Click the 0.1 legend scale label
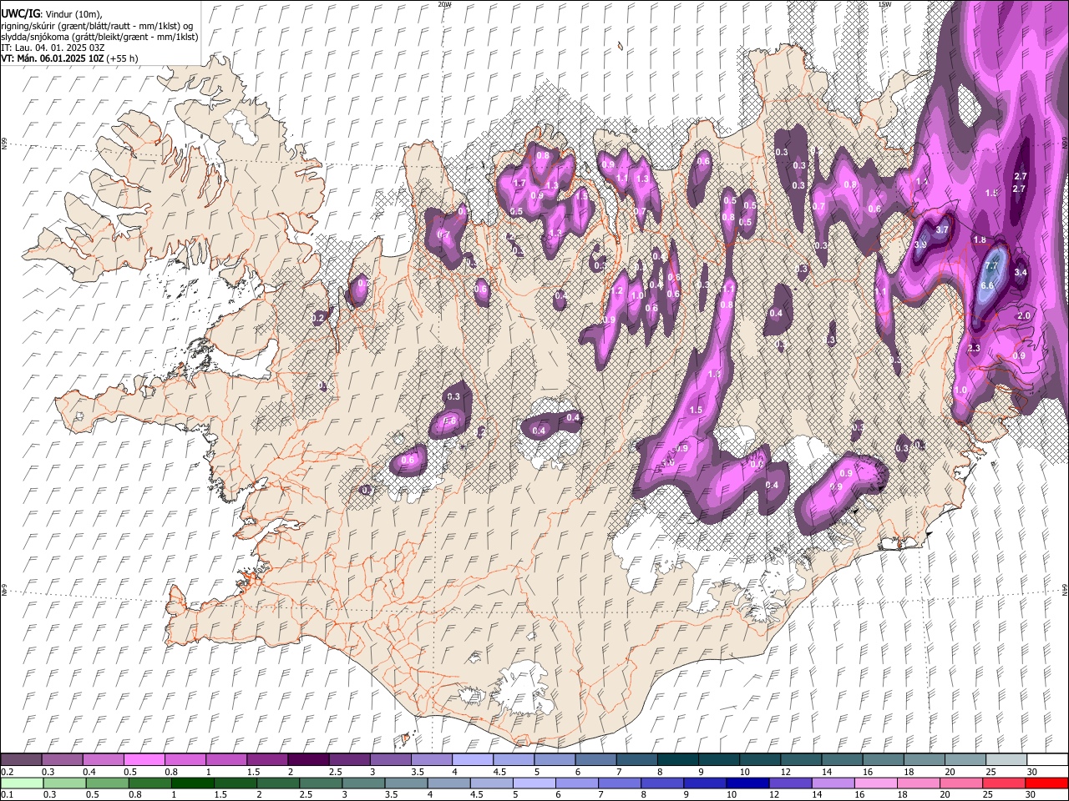Screen dimensions: 1069x801 pyautogui.click(x=8, y=793)
